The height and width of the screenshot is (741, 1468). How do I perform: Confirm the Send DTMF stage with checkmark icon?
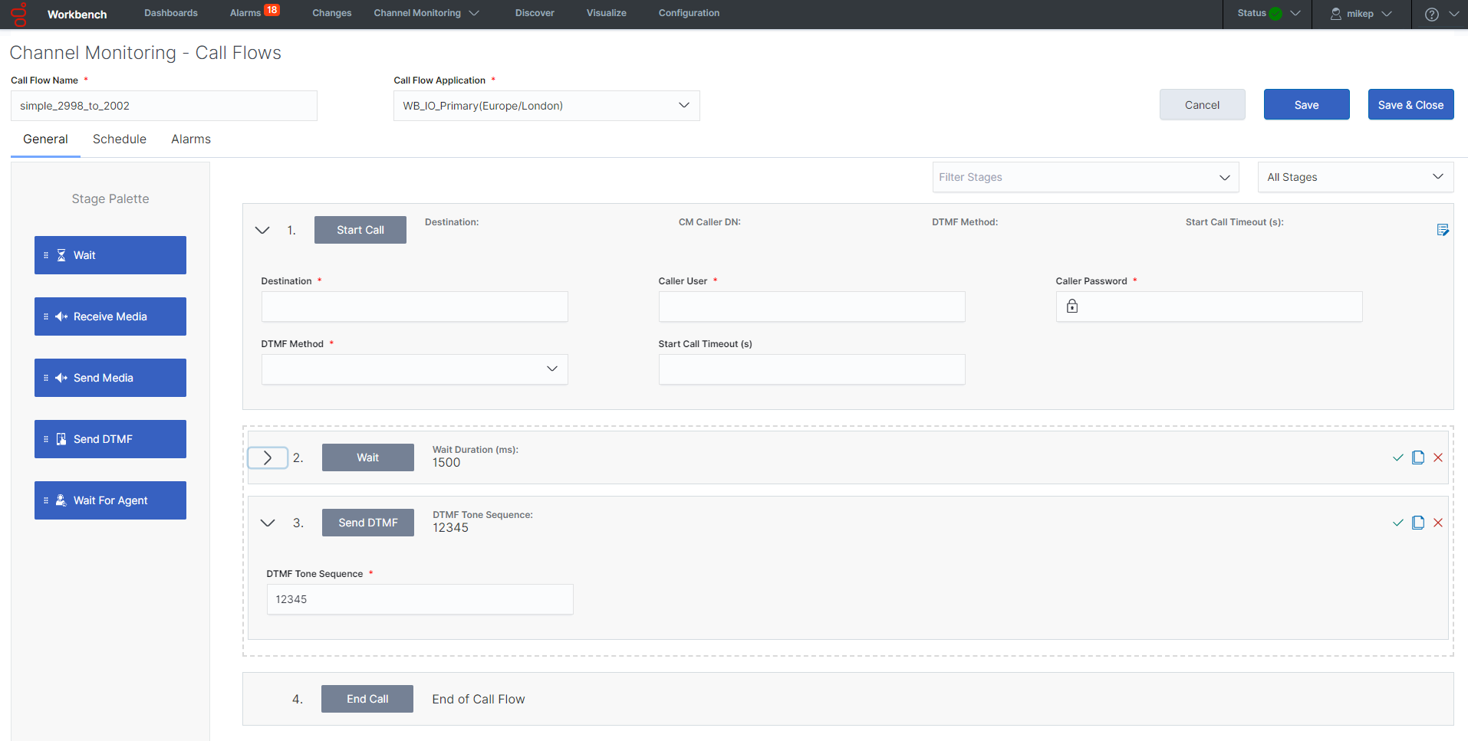click(1397, 523)
